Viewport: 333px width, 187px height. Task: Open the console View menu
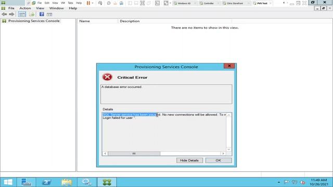pyautogui.click(x=40, y=8)
